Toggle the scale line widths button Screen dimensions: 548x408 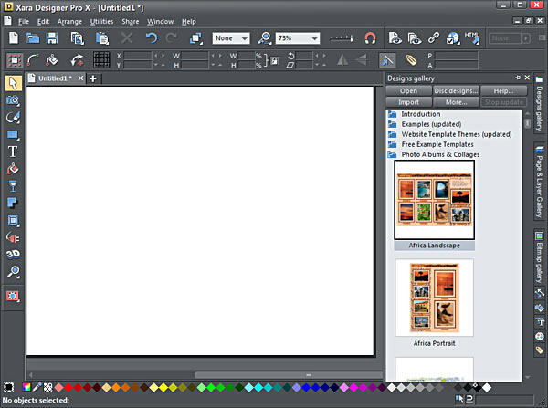(387, 60)
